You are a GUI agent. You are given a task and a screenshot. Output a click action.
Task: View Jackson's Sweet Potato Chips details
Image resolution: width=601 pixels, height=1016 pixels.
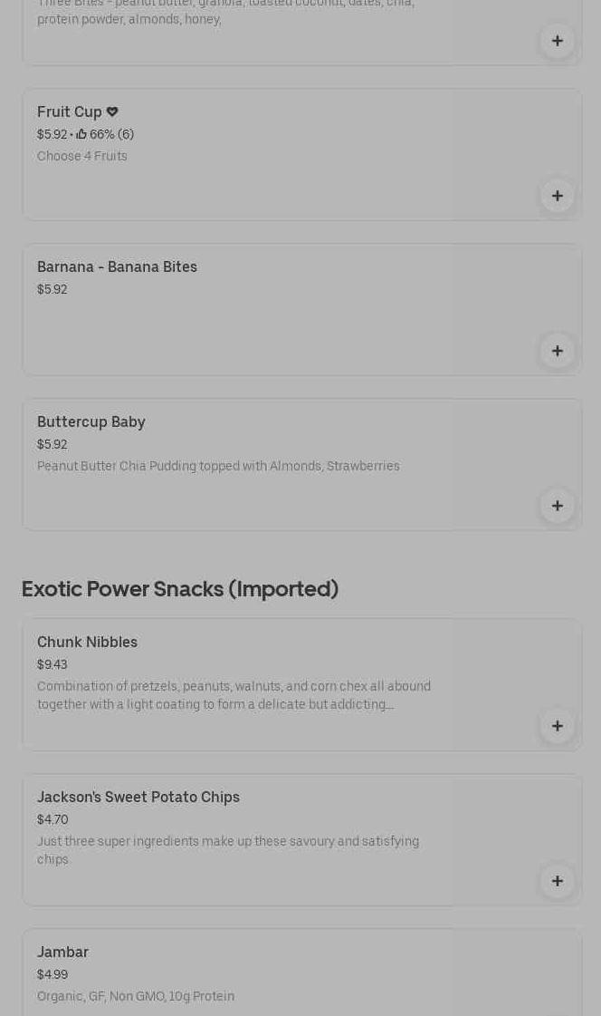pyautogui.click(x=138, y=798)
